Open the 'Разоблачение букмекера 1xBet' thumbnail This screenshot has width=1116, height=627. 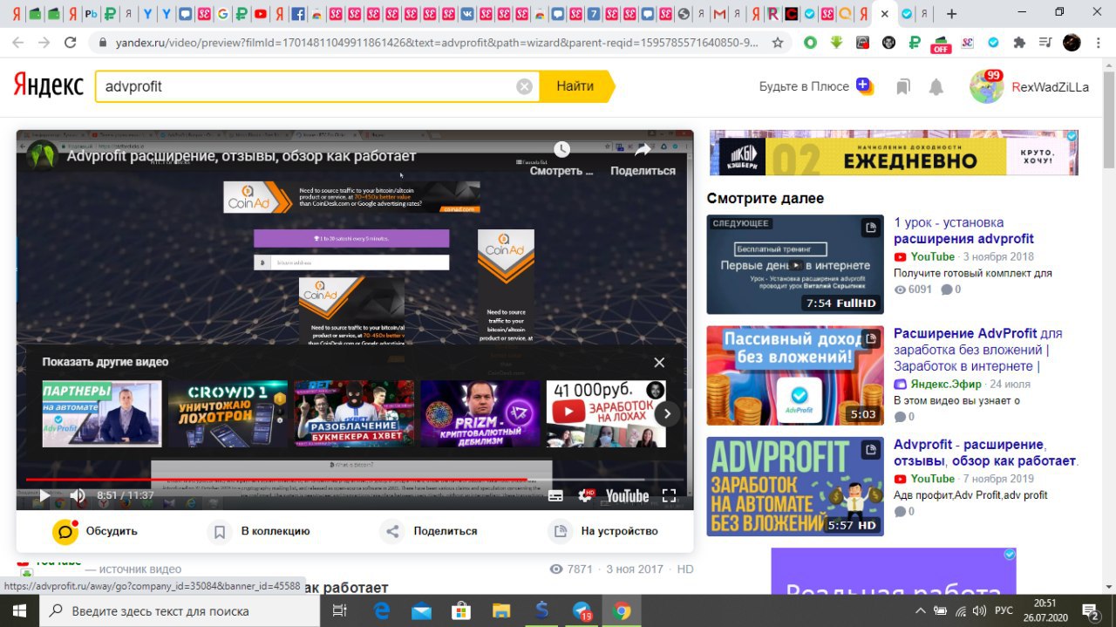pos(354,413)
